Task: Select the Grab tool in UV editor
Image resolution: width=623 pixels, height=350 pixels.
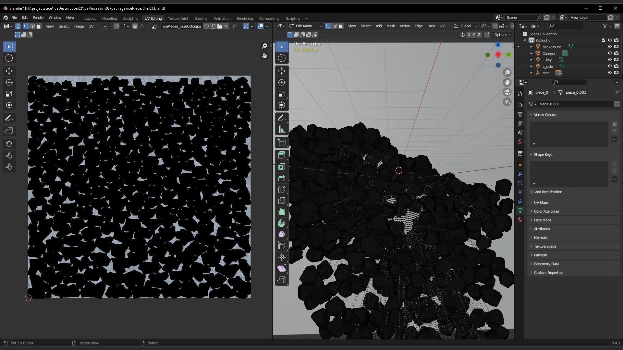Action: (9, 144)
